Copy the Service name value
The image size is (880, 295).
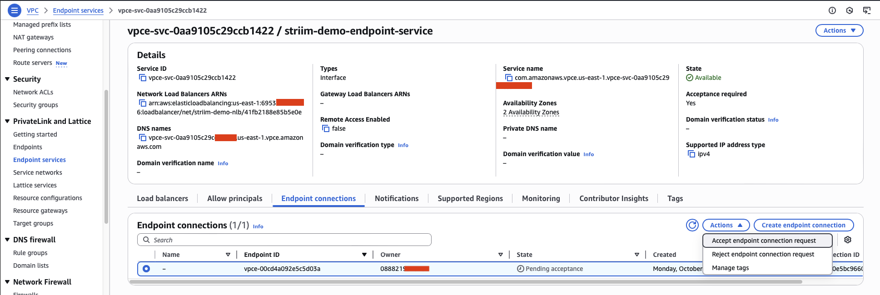[x=508, y=78]
